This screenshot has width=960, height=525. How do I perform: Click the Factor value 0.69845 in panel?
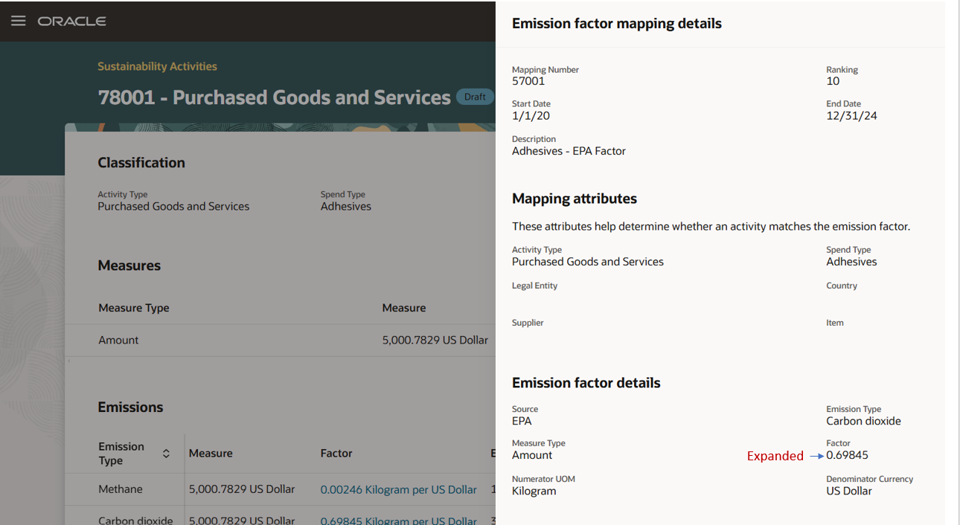pyautogui.click(x=847, y=455)
